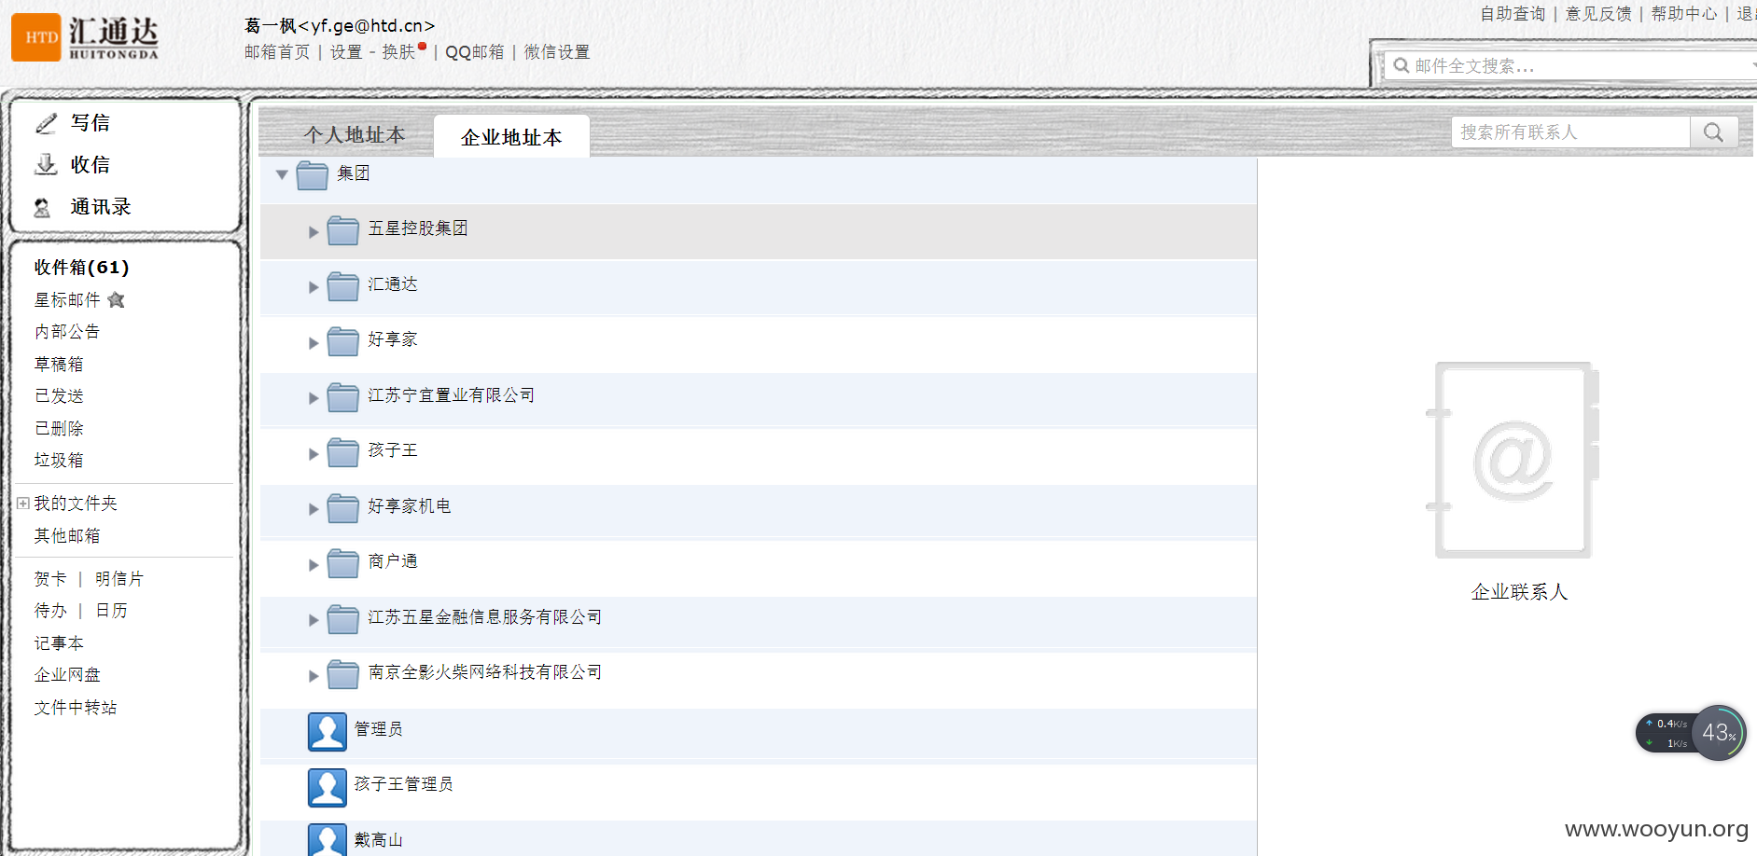Open 记事本 link

point(59,643)
